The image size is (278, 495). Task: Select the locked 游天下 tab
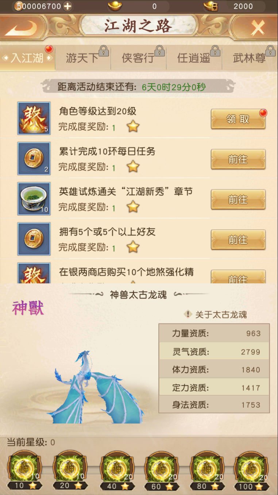click(x=83, y=58)
